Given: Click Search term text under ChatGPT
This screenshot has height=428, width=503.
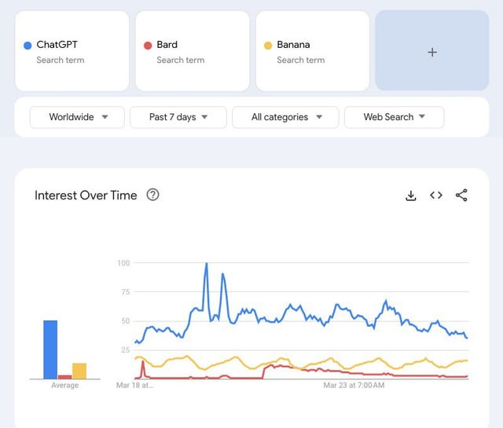Looking at the screenshot, I should (x=61, y=60).
